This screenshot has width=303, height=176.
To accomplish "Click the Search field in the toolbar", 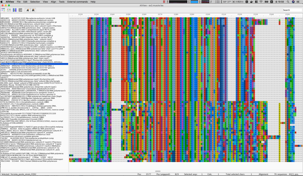I will coord(292,10).
